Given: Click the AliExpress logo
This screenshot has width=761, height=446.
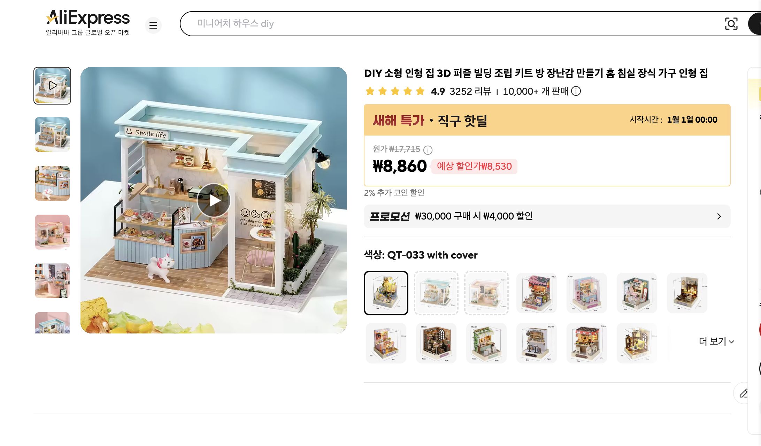Looking at the screenshot, I should (x=88, y=23).
